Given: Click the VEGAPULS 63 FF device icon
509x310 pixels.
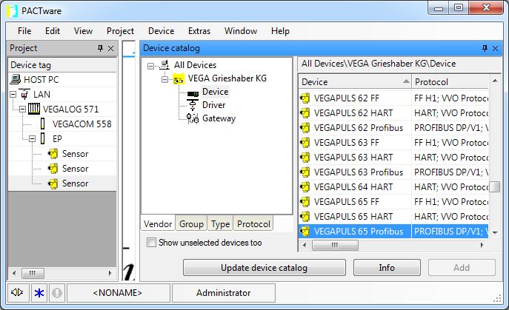Looking at the screenshot, I should [x=305, y=142].
